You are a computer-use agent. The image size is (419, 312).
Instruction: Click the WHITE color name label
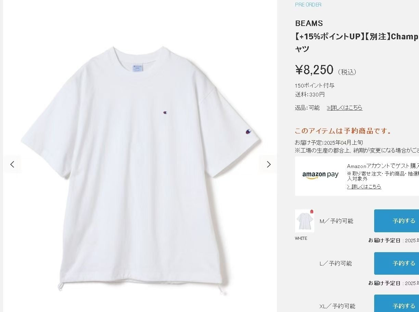[x=301, y=238]
